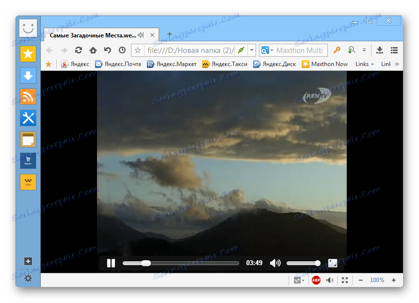419x303 pixels.
Task: Open the Яндекс.Такси bookmark
Action: click(x=225, y=64)
